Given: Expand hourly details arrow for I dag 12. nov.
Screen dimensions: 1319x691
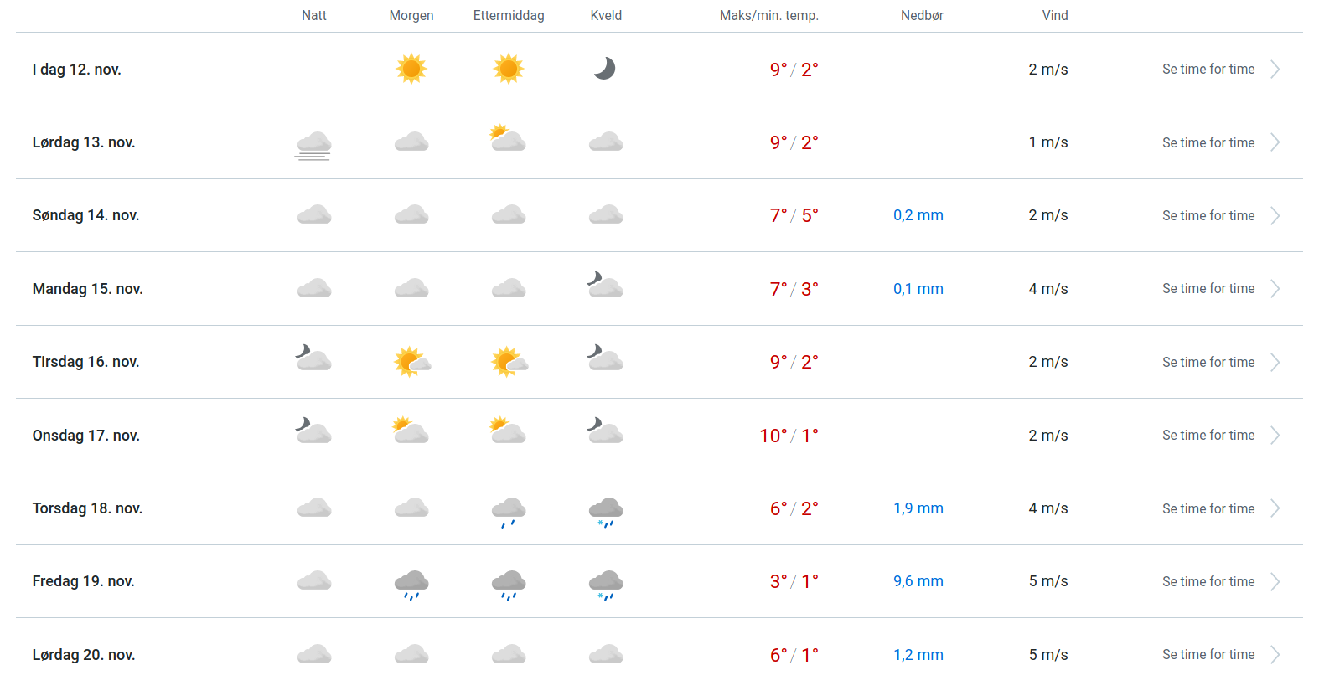Looking at the screenshot, I should (x=1275, y=70).
